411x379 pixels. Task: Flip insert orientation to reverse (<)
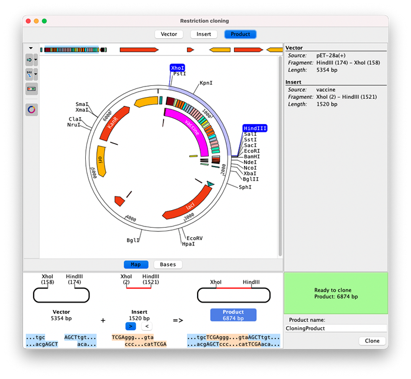pyautogui.click(x=147, y=326)
